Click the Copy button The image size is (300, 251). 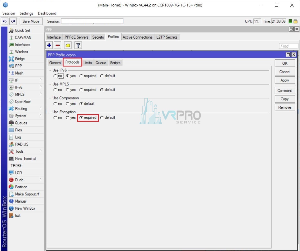[x=285, y=99]
